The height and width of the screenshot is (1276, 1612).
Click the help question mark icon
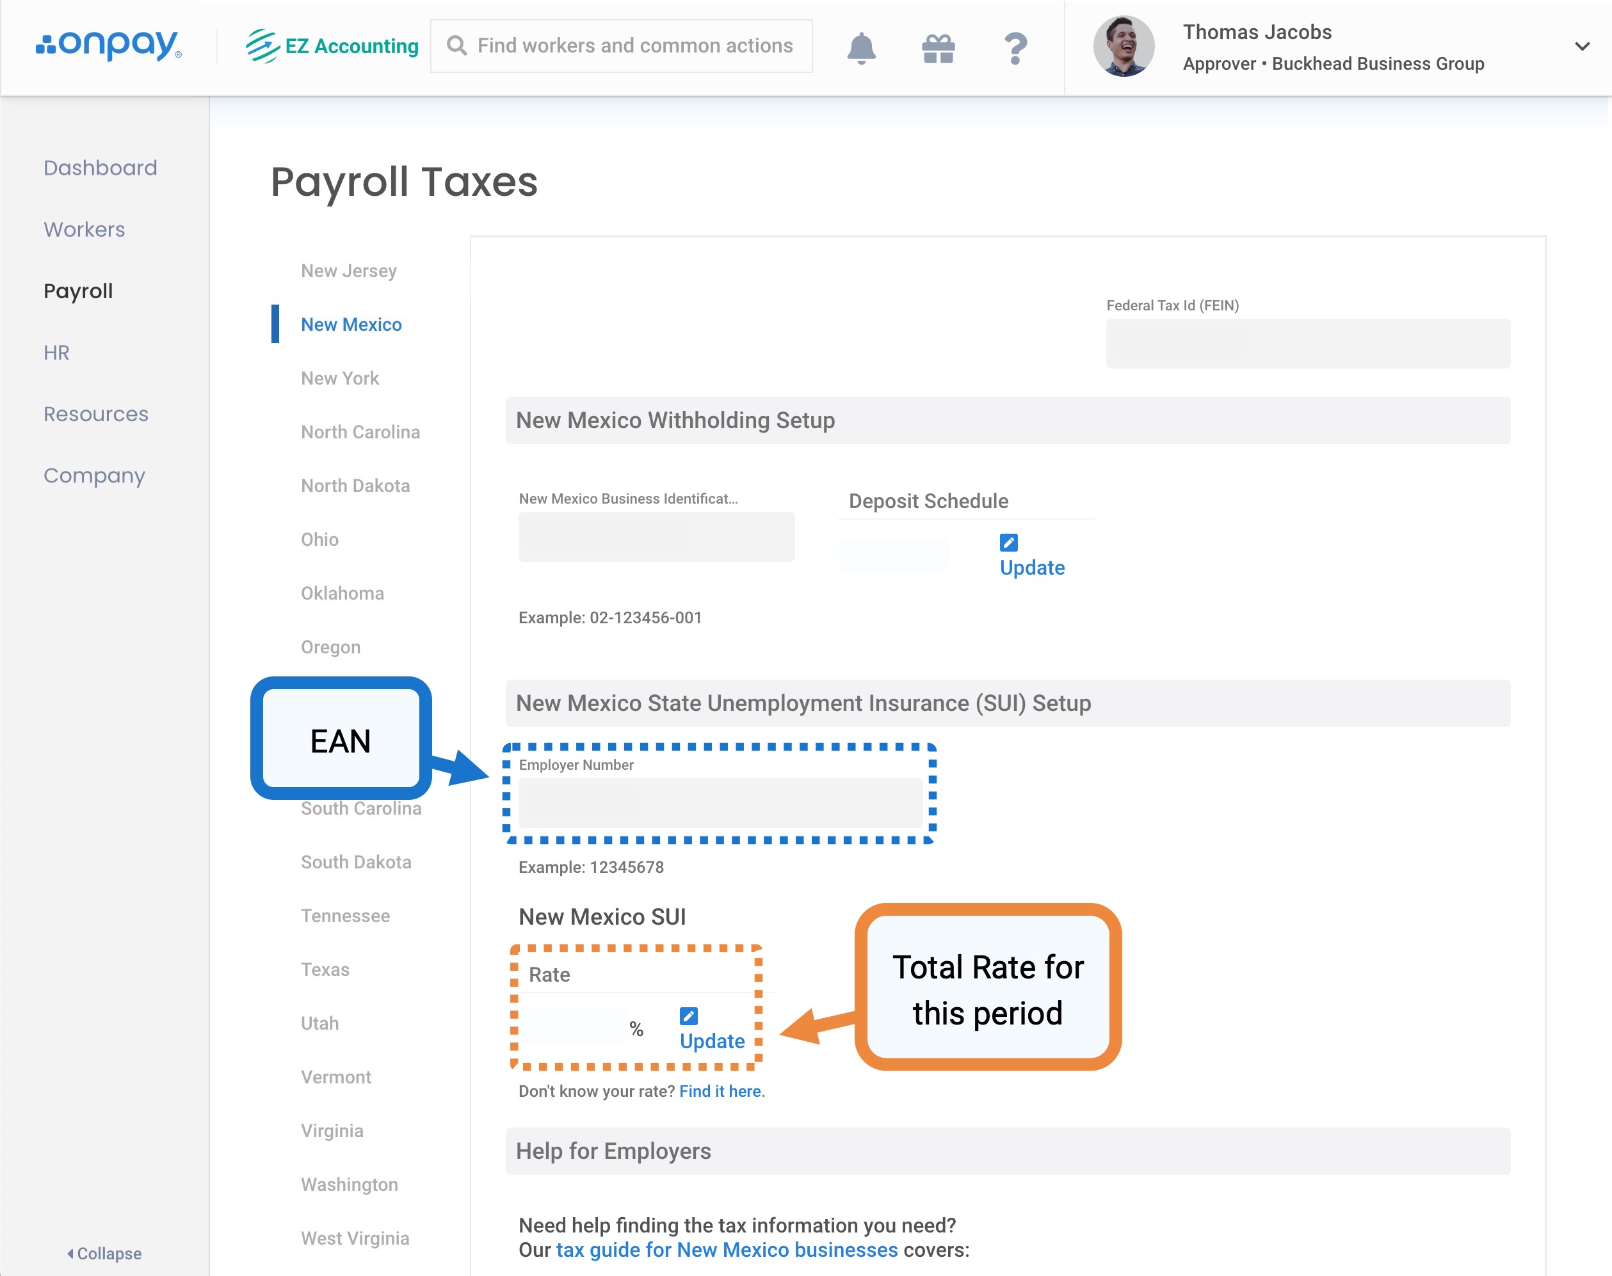click(1015, 48)
